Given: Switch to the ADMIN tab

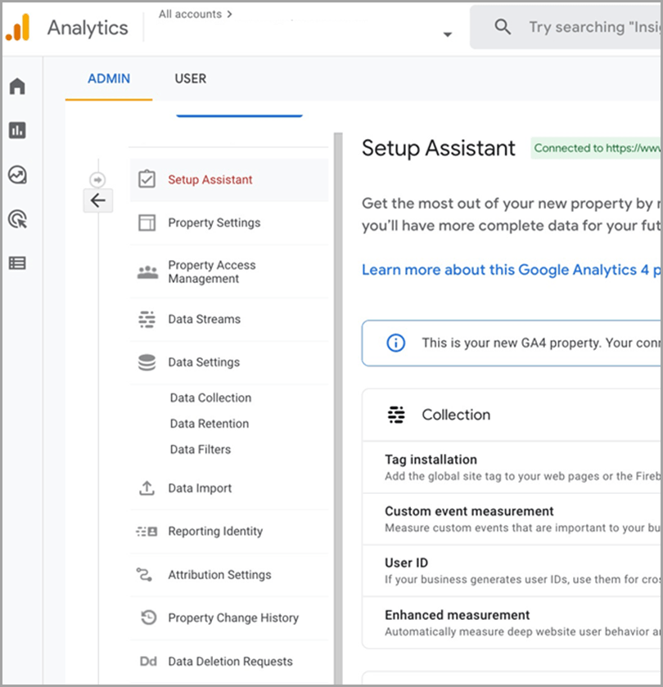Looking at the screenshot, I should (109, 79).
